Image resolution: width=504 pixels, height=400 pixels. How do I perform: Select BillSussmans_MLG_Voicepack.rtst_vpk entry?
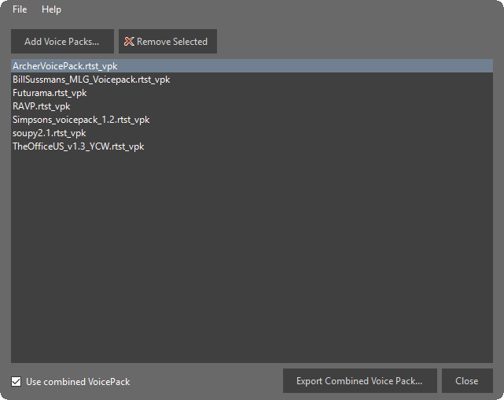(x=252, y=80)
